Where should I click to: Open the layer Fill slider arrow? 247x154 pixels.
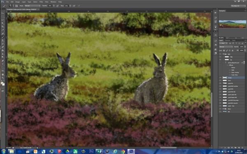[245, 51]
